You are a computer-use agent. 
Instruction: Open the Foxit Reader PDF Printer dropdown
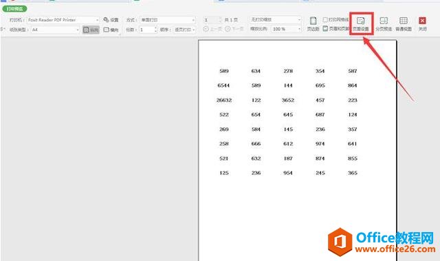coord(63,20)
